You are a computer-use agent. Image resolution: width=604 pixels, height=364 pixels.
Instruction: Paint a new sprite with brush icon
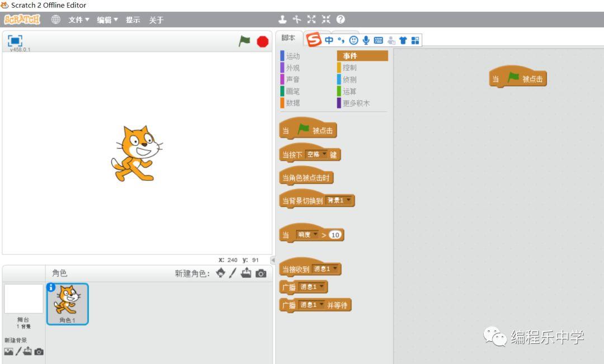[233, 273]
